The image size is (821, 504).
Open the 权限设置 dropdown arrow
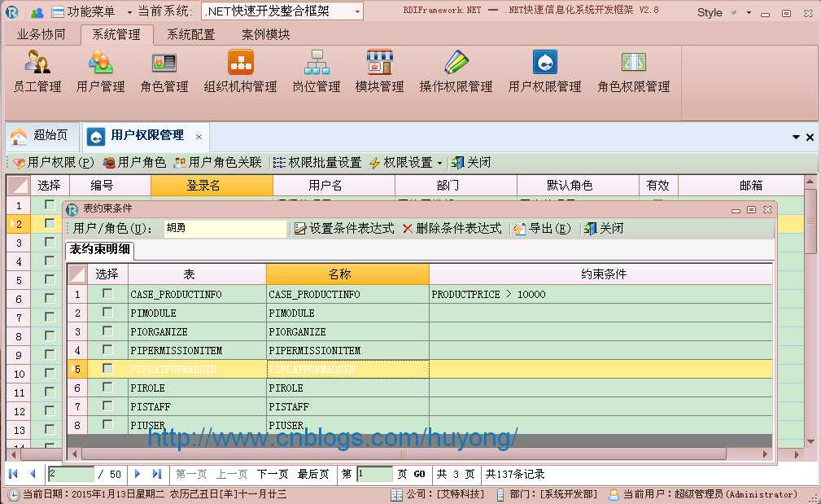tap(439, 163)
